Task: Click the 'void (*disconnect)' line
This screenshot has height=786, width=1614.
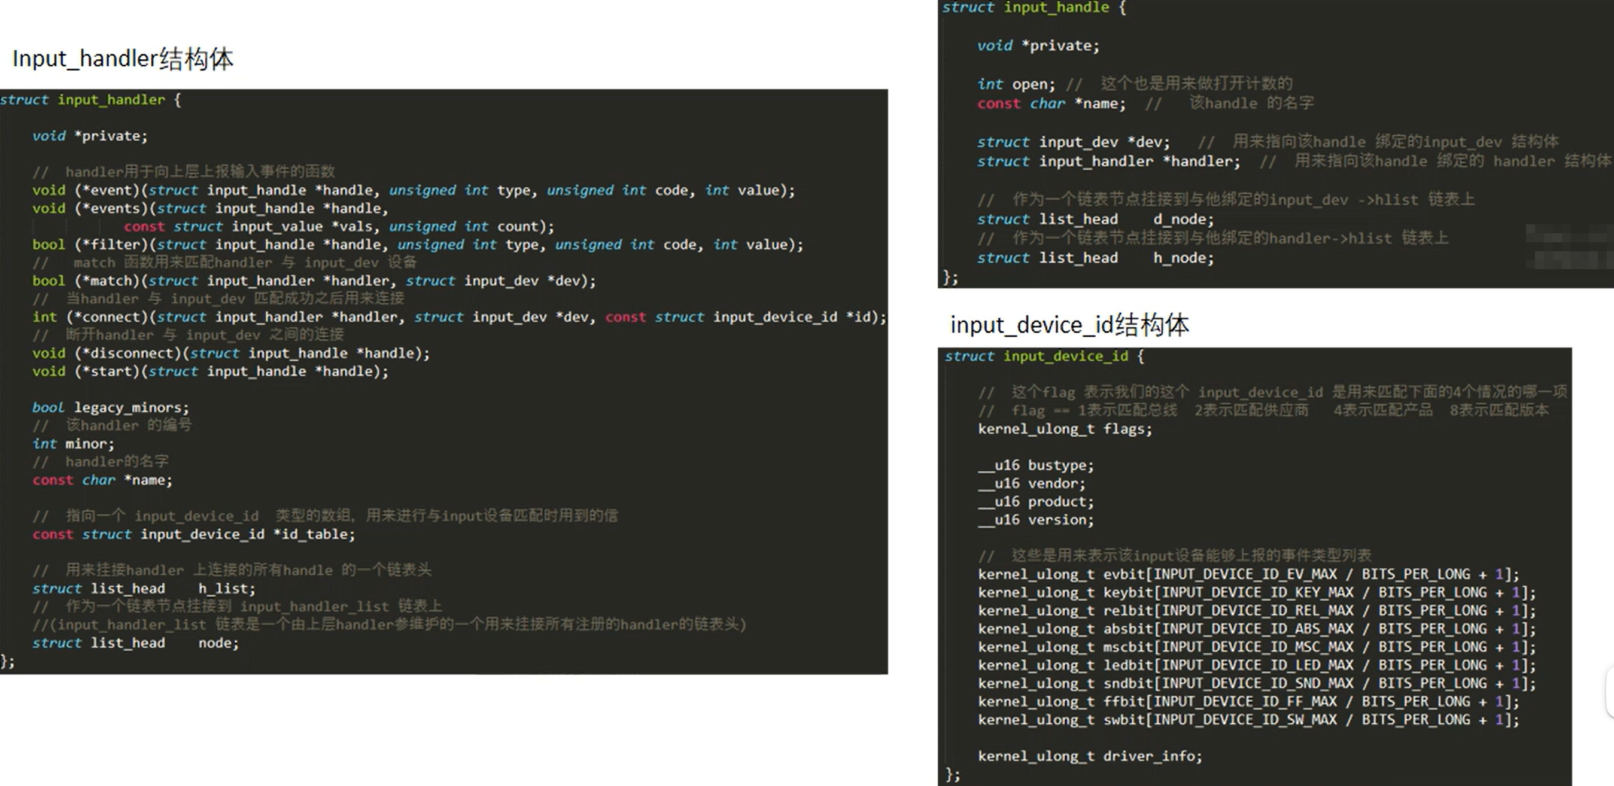Action: [x=231, y=354]
